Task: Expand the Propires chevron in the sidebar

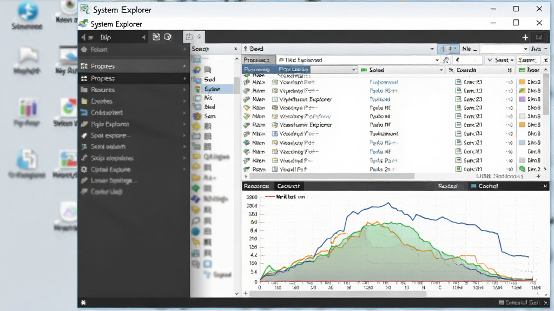Action: tap(184, 66)
